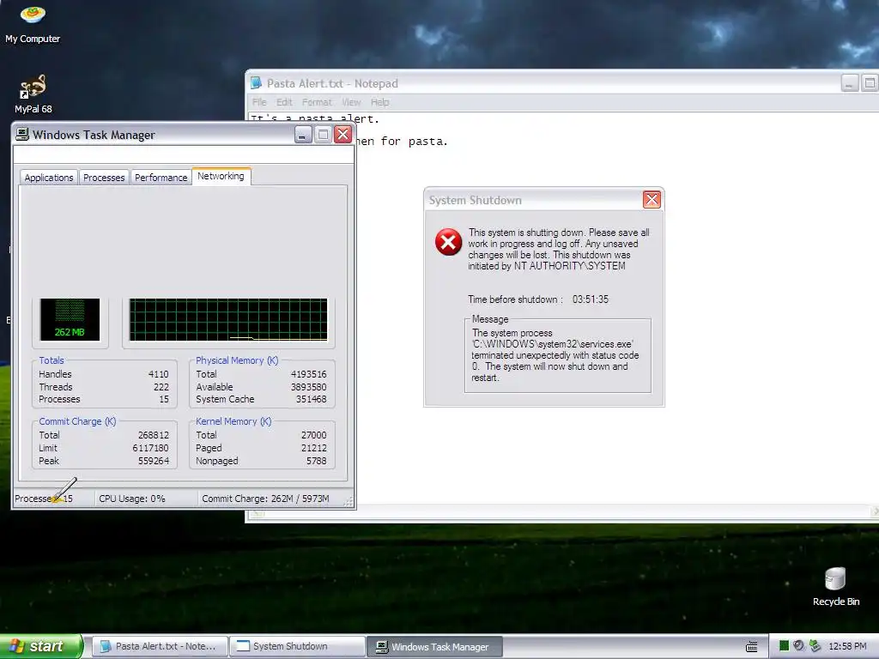The image size is (879, 659).
Task: Click the round gray system tray icon
Action: (x=799, y=646)
